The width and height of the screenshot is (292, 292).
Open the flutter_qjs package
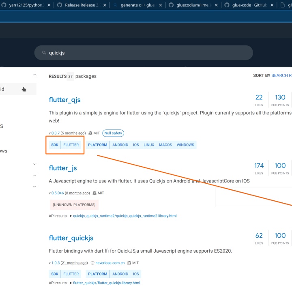tap(64, 100)
